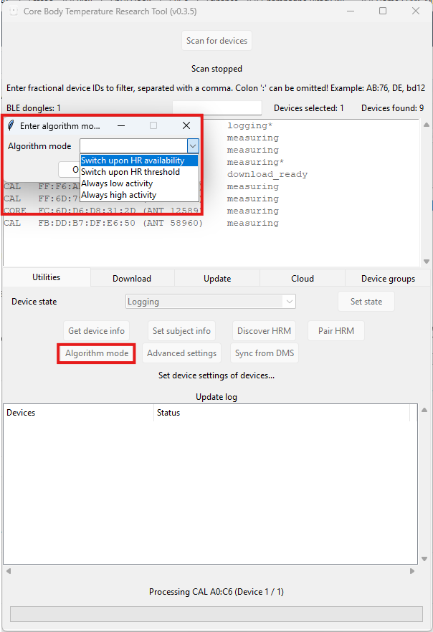Screen dimensions: 433x632
Task: Choose Switch upon HR threshold option
Action: click(139, 172)
